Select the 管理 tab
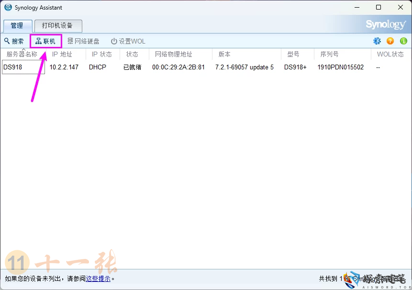 pyautogui.click(x=17, y=25)
